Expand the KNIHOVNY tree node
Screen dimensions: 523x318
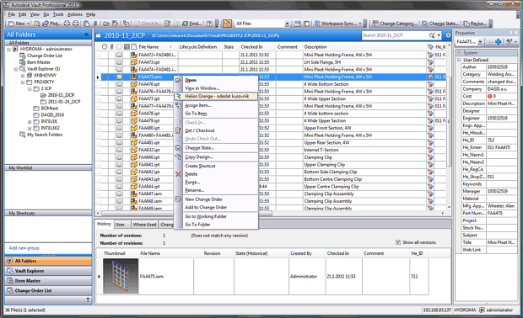coord(23,76)
